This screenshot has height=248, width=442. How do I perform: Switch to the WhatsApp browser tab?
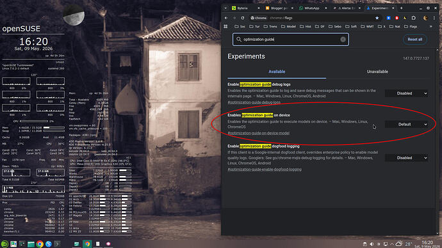coord(313,8)
